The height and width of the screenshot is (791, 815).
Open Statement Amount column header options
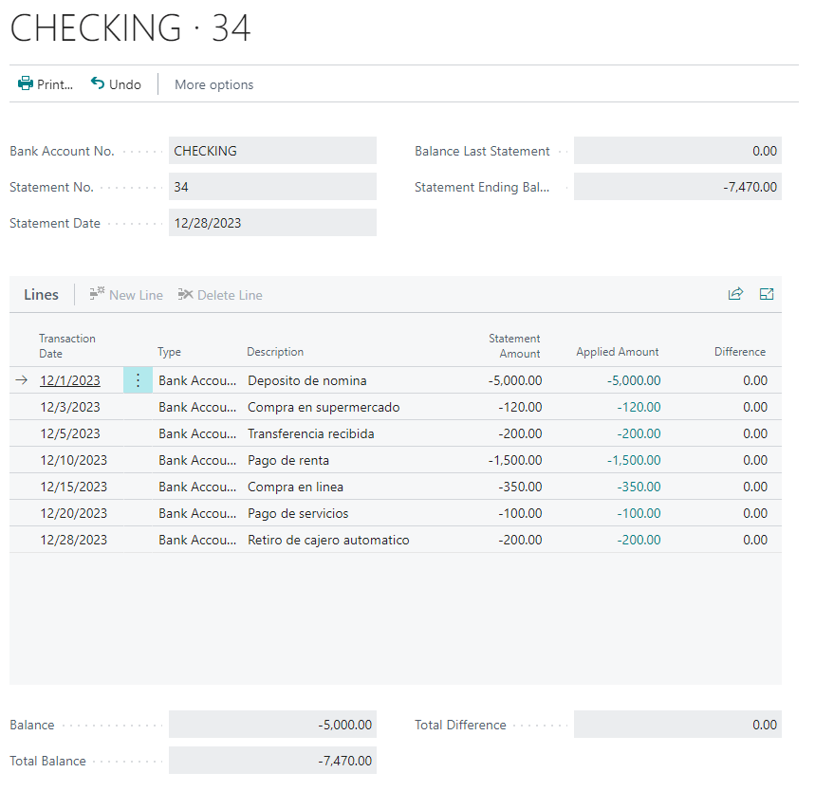[x=514, y=345]
